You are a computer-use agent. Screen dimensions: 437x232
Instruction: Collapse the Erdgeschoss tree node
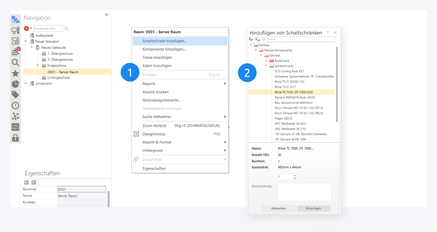point(38,66)
